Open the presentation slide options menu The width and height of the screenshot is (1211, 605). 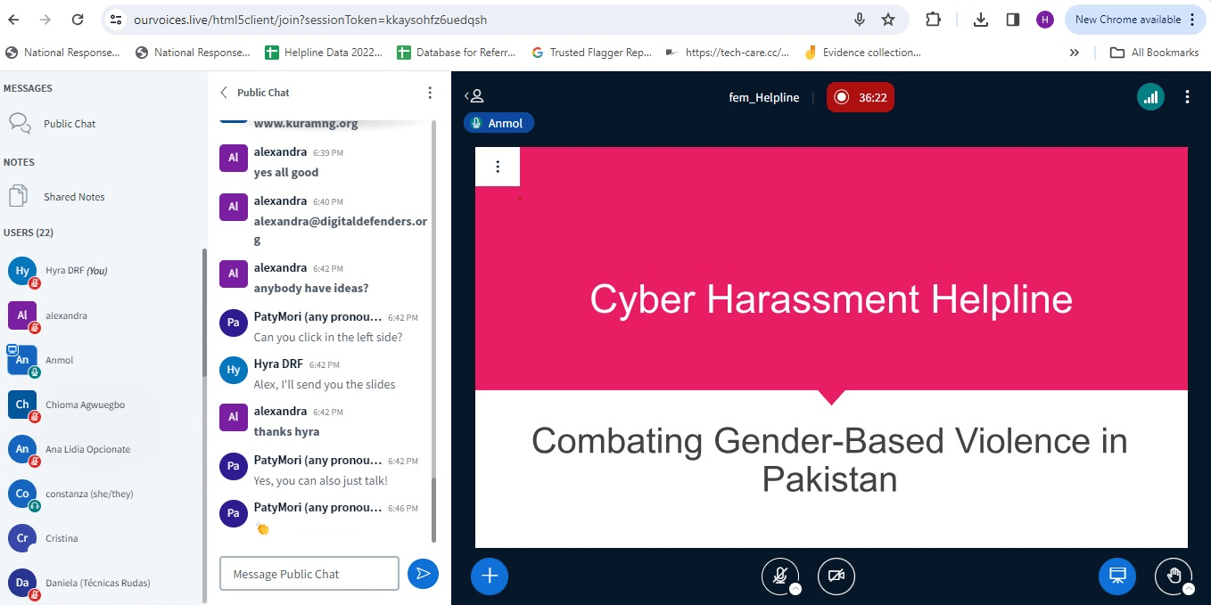[498, 167]
